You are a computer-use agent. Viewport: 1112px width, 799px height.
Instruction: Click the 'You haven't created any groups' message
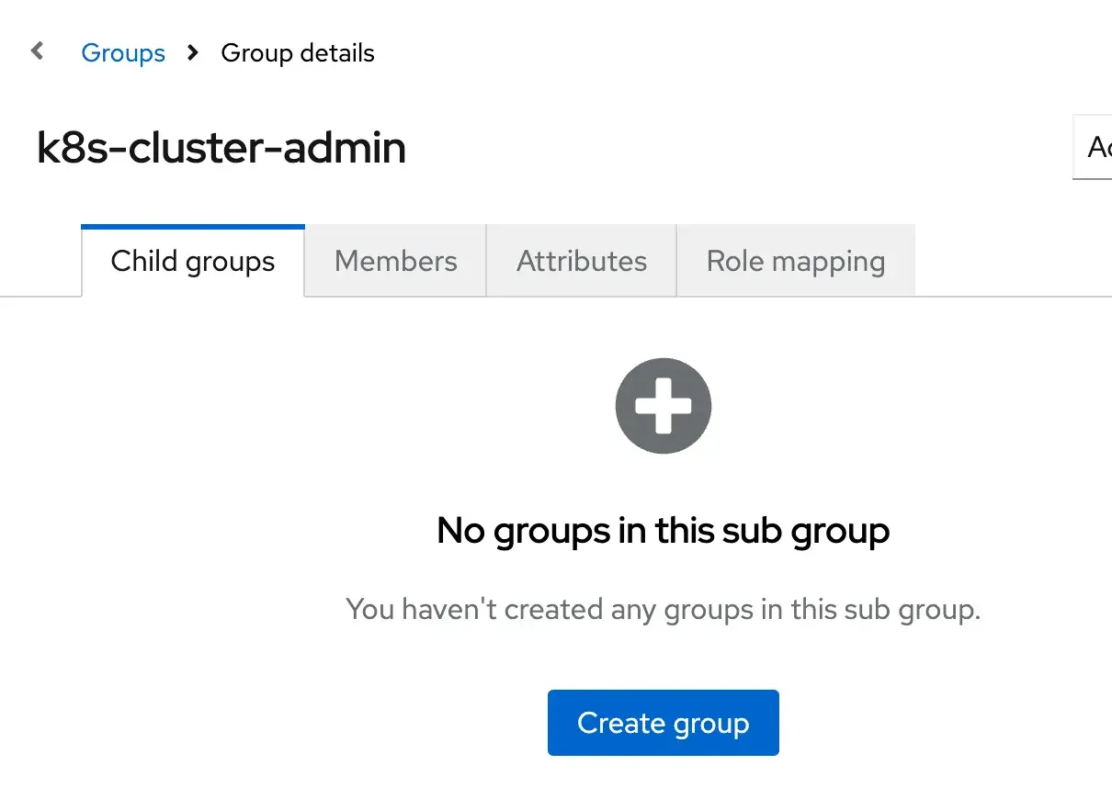(664, 609)
